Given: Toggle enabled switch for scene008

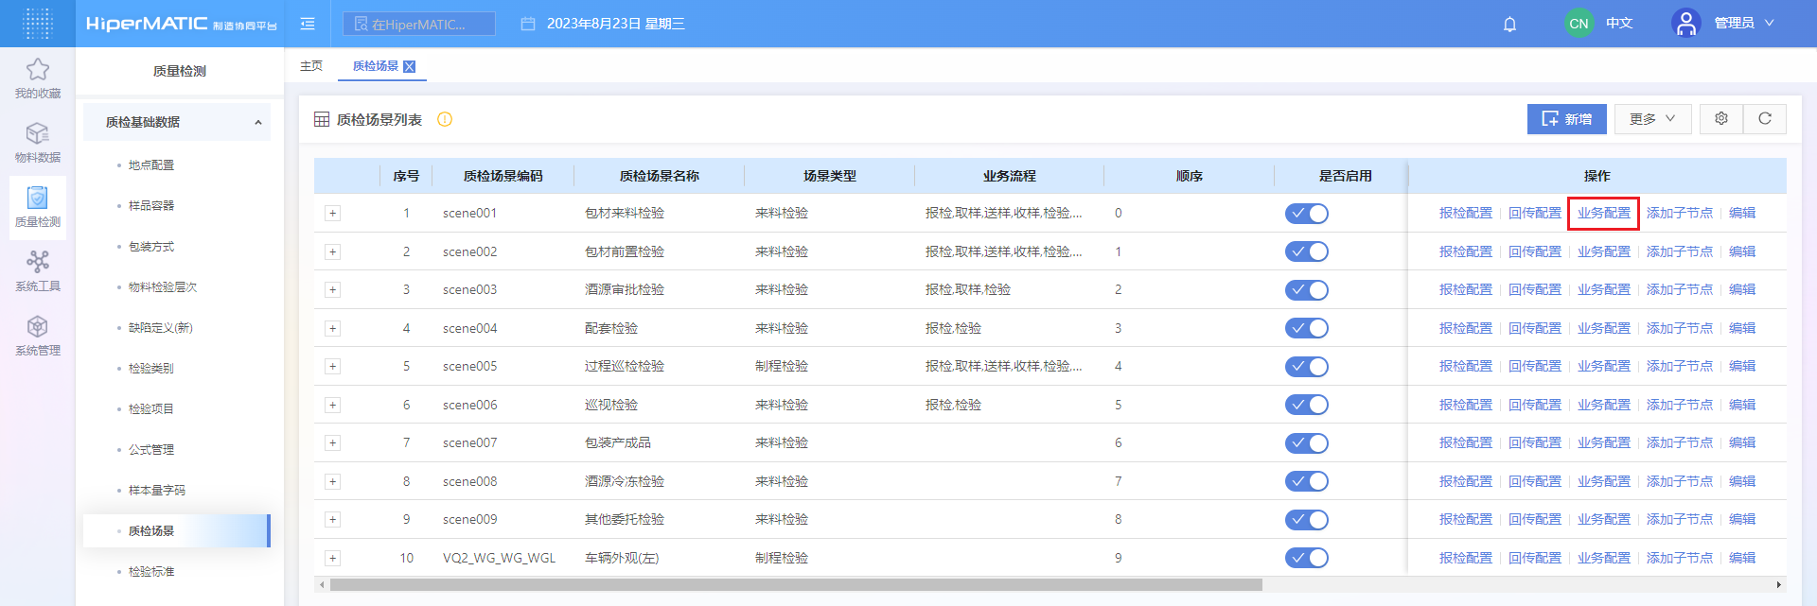Looking at the screenshot, I should 1307,481.
